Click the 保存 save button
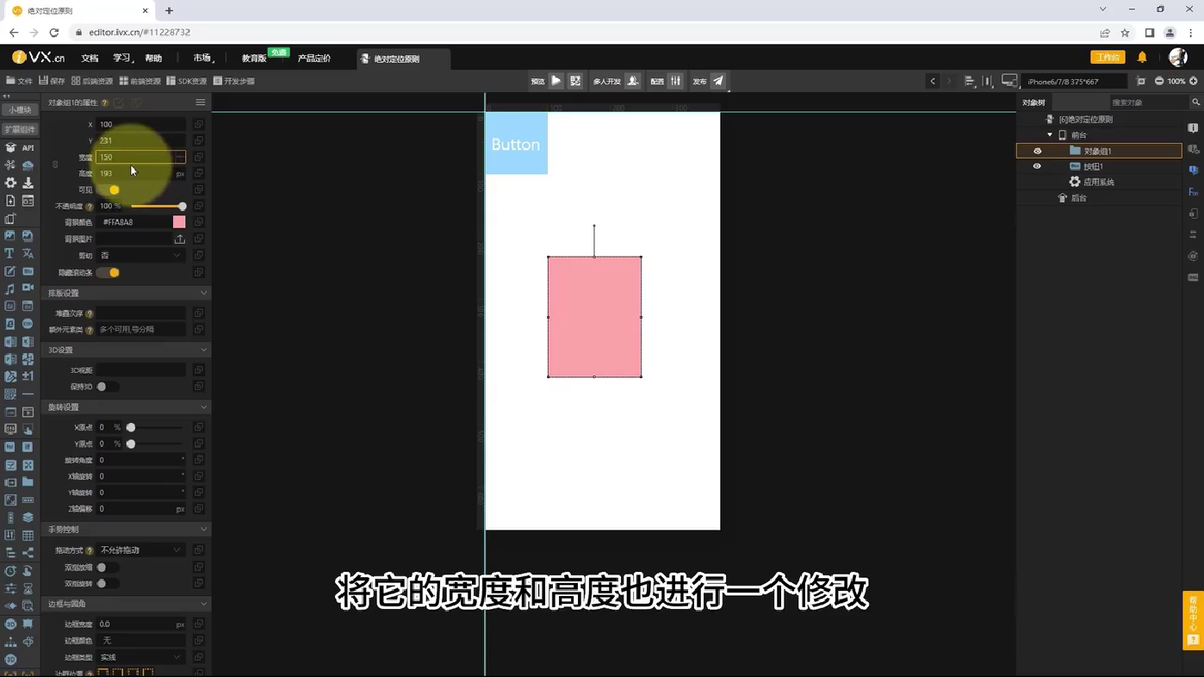This screenshot has width=1204, height=677. tap(52, 81)
